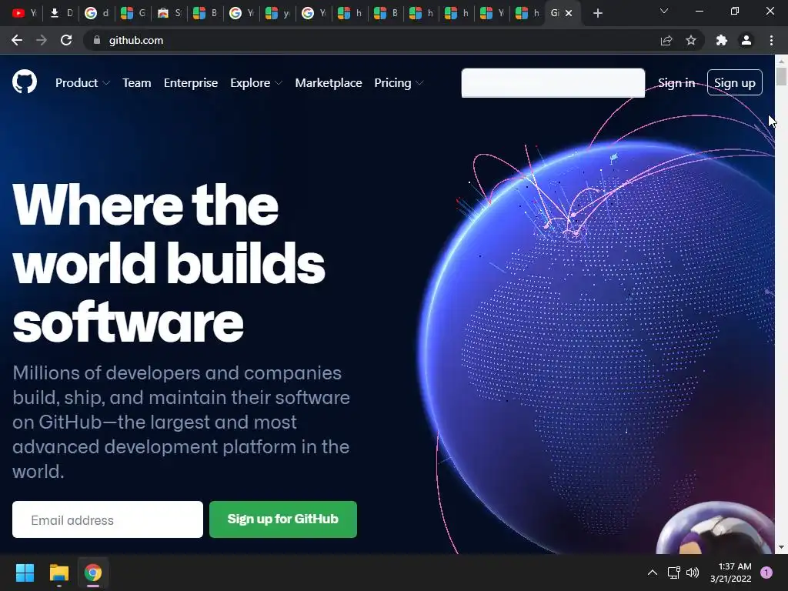
Task: Open the notification badge in taskbar
Action: tap(766, 573)
